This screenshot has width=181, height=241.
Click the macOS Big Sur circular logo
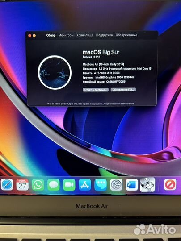coord(55,72)
